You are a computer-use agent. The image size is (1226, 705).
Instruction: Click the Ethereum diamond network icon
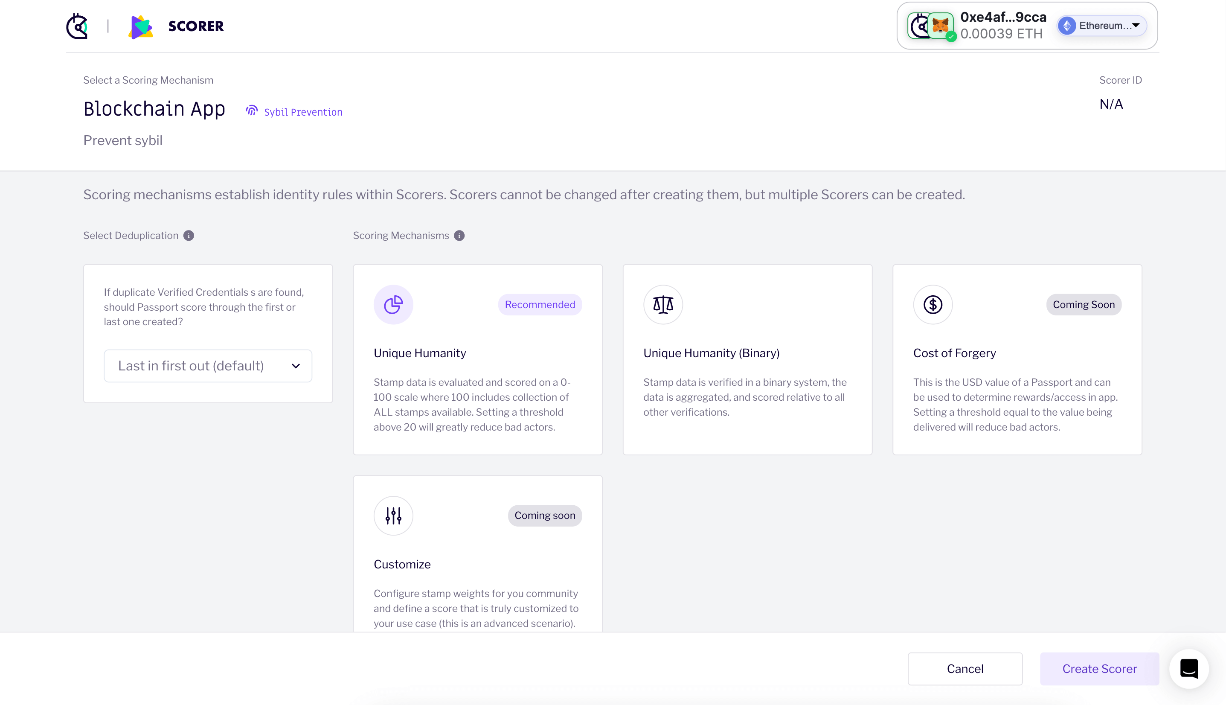click(x=1067, y=26)
